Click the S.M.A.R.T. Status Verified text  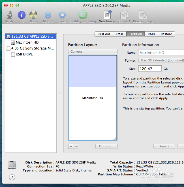[x=142, y=170]
